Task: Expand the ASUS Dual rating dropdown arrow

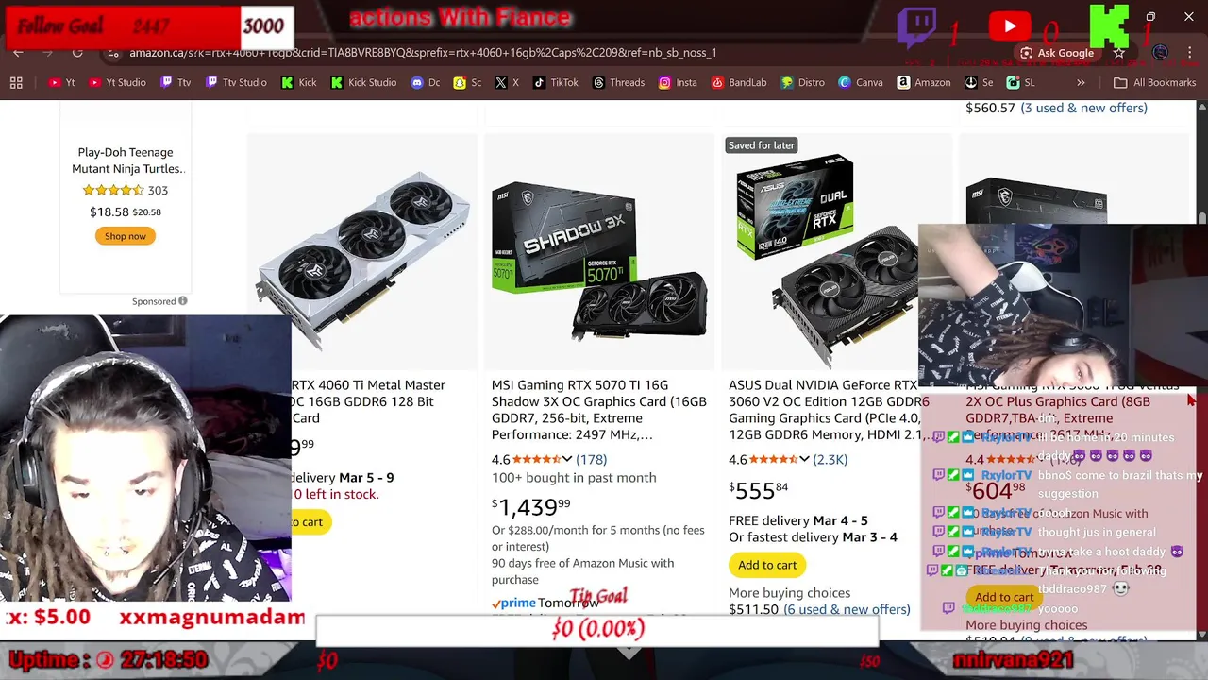Action: (804, 460)
